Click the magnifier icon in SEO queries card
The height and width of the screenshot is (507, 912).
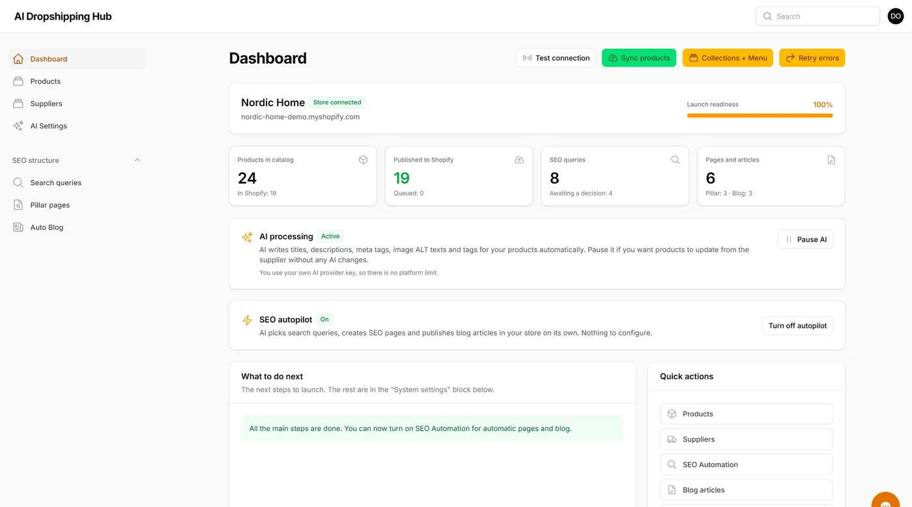(676, 160)
